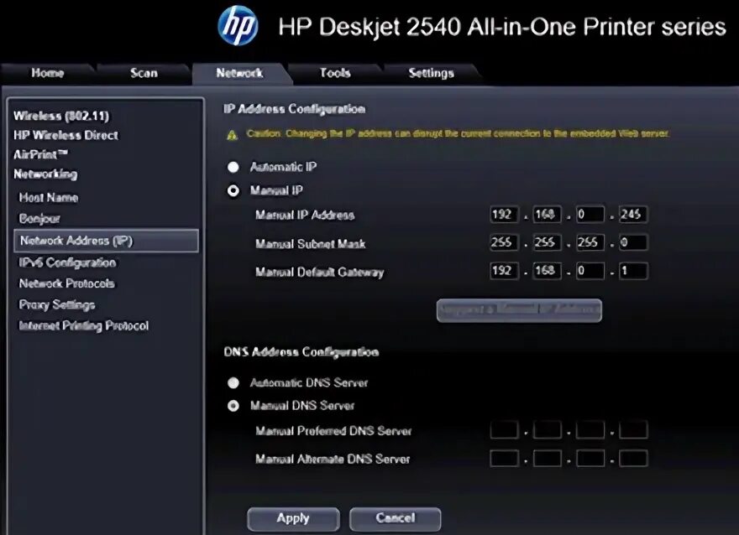This screenshot has height=535, width=739.
Task: Open the AirPrint section
Action: [40, 154]
